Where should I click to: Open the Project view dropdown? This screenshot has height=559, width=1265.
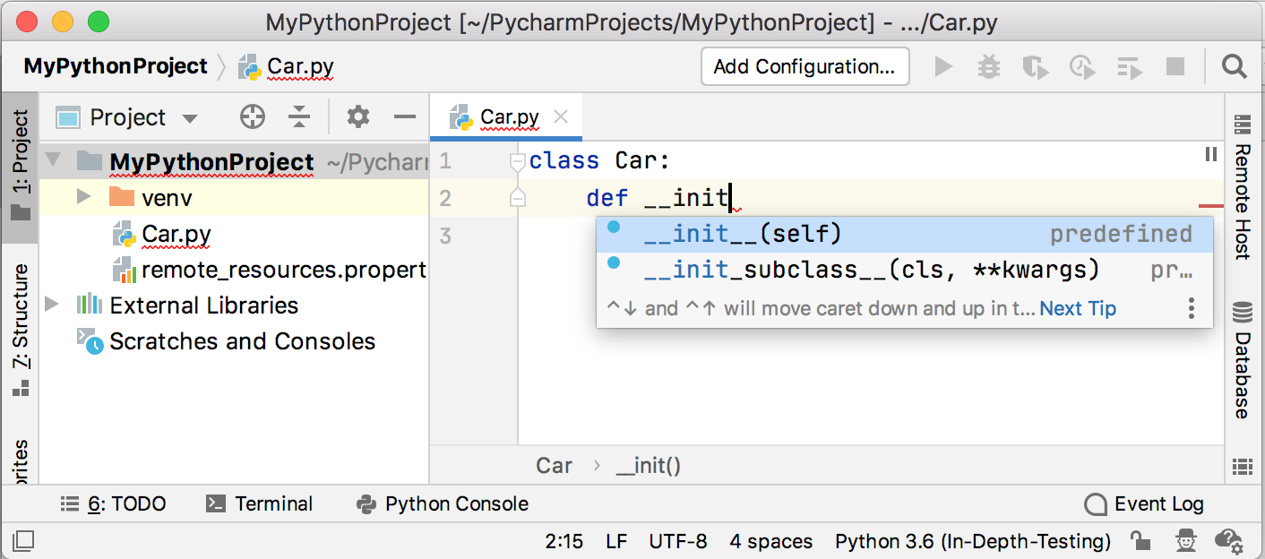[189, 118]
